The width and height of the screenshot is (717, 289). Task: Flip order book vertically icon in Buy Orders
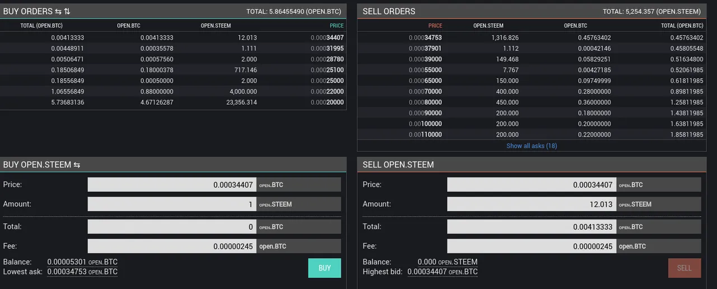click(x=67, y=11)
